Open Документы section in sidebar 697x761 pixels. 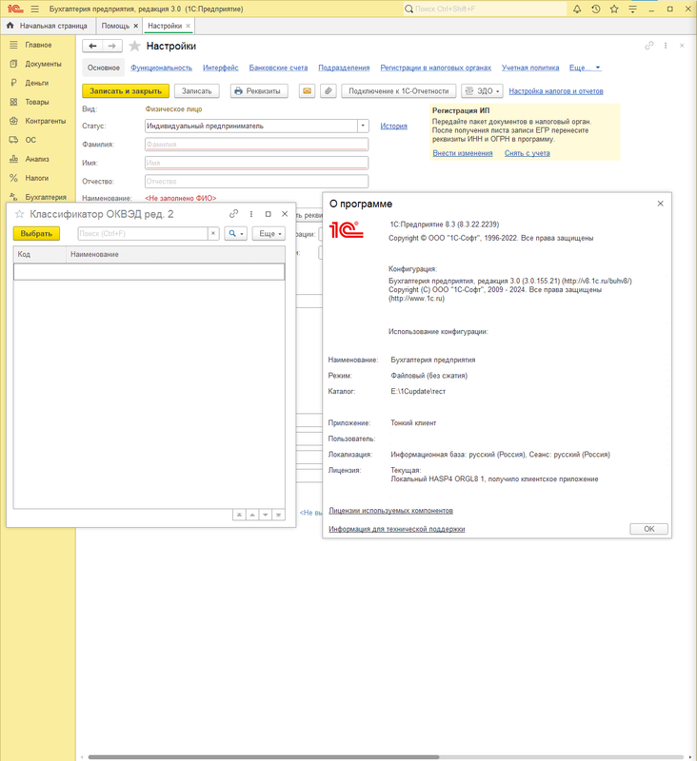point(43,64)
